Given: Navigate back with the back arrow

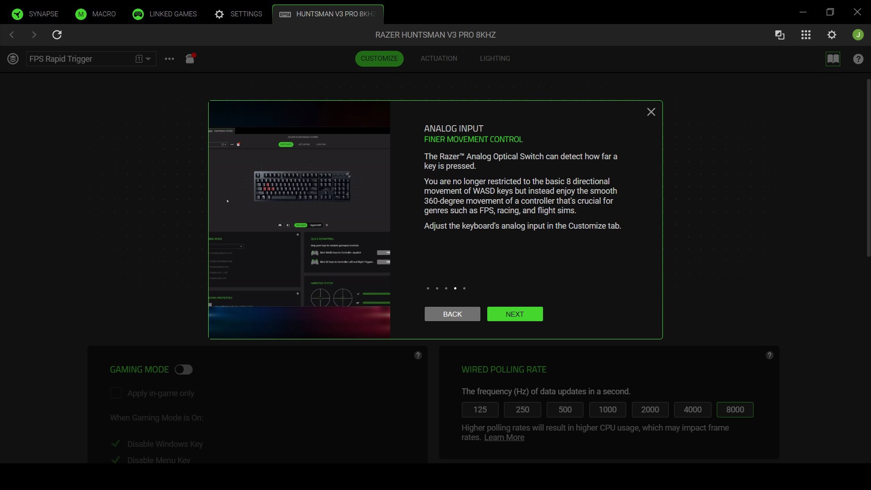Looking at the screenshot, I should (11, 34).
